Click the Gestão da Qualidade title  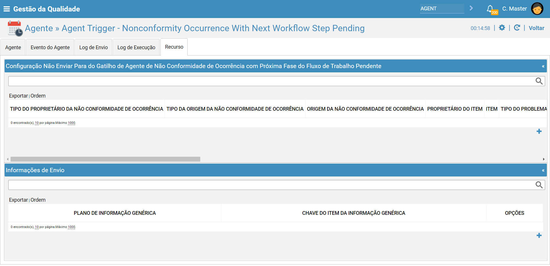coord(47,9)
